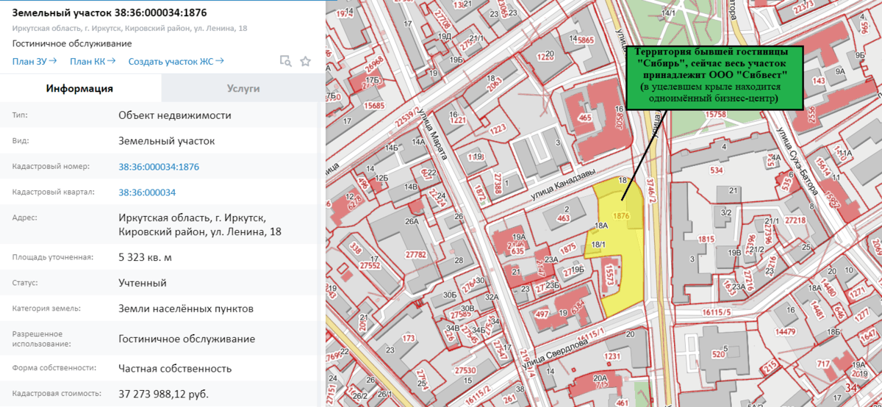The image size is (882, 407).
Task: Open cadastral quarter link 38:36:000034
Action: [147, 192]
